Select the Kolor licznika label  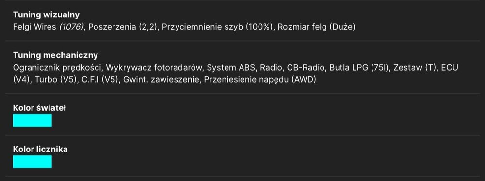(x=40, y=150)
